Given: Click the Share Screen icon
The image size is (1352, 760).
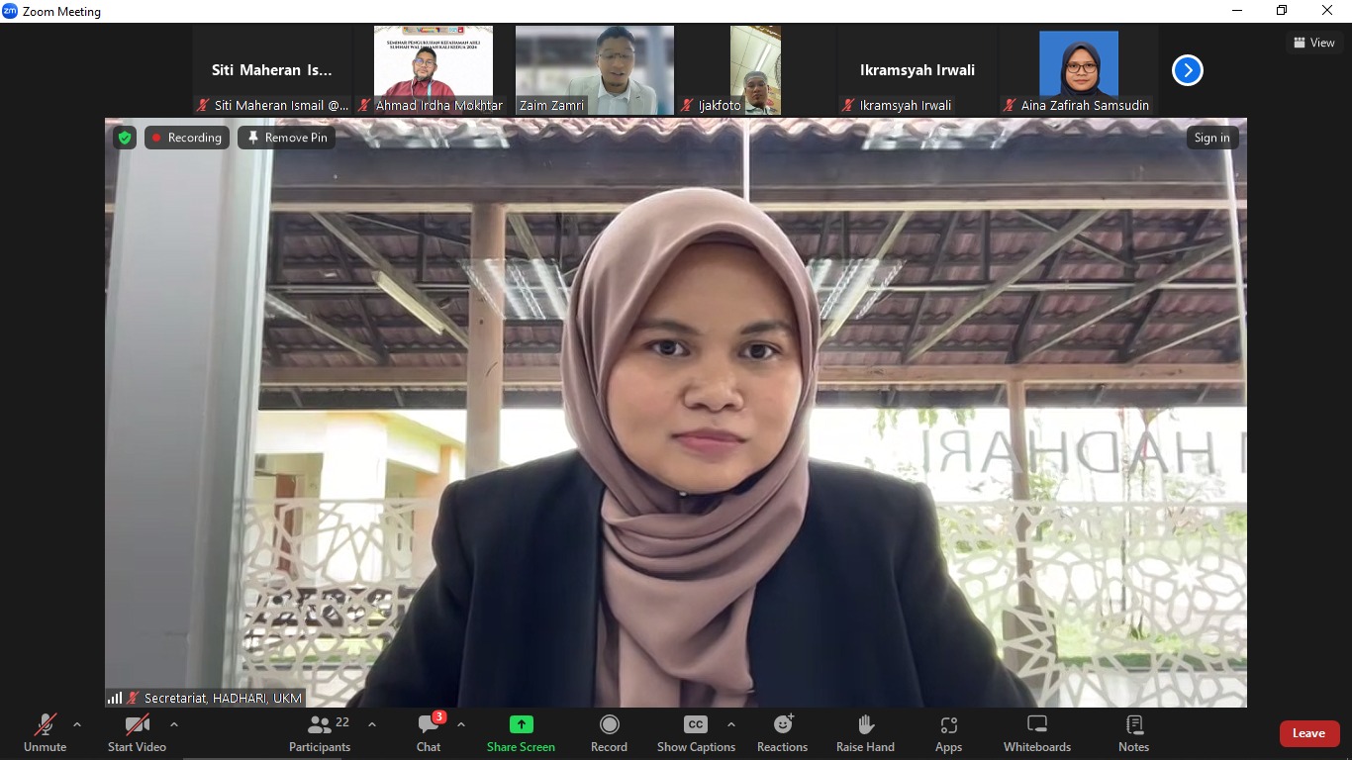Looking at the screenshot, I should click(x=521, y=724).
